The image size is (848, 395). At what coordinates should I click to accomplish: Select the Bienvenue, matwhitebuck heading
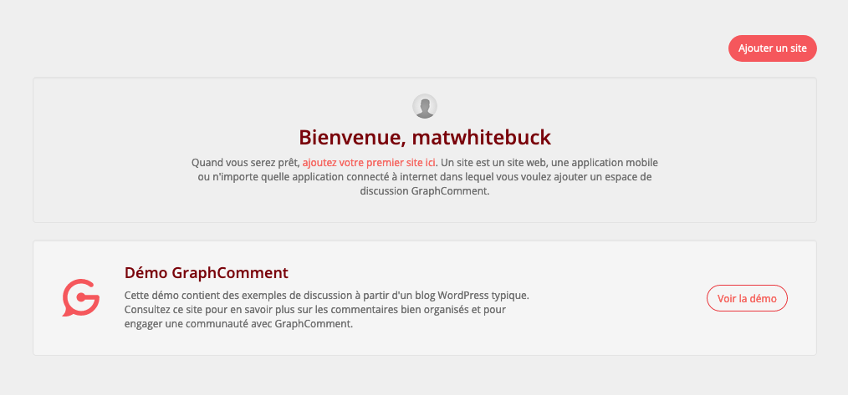(x=425, y=137)
